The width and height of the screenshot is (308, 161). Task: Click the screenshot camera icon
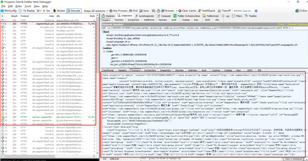click(x=154, y=11)
